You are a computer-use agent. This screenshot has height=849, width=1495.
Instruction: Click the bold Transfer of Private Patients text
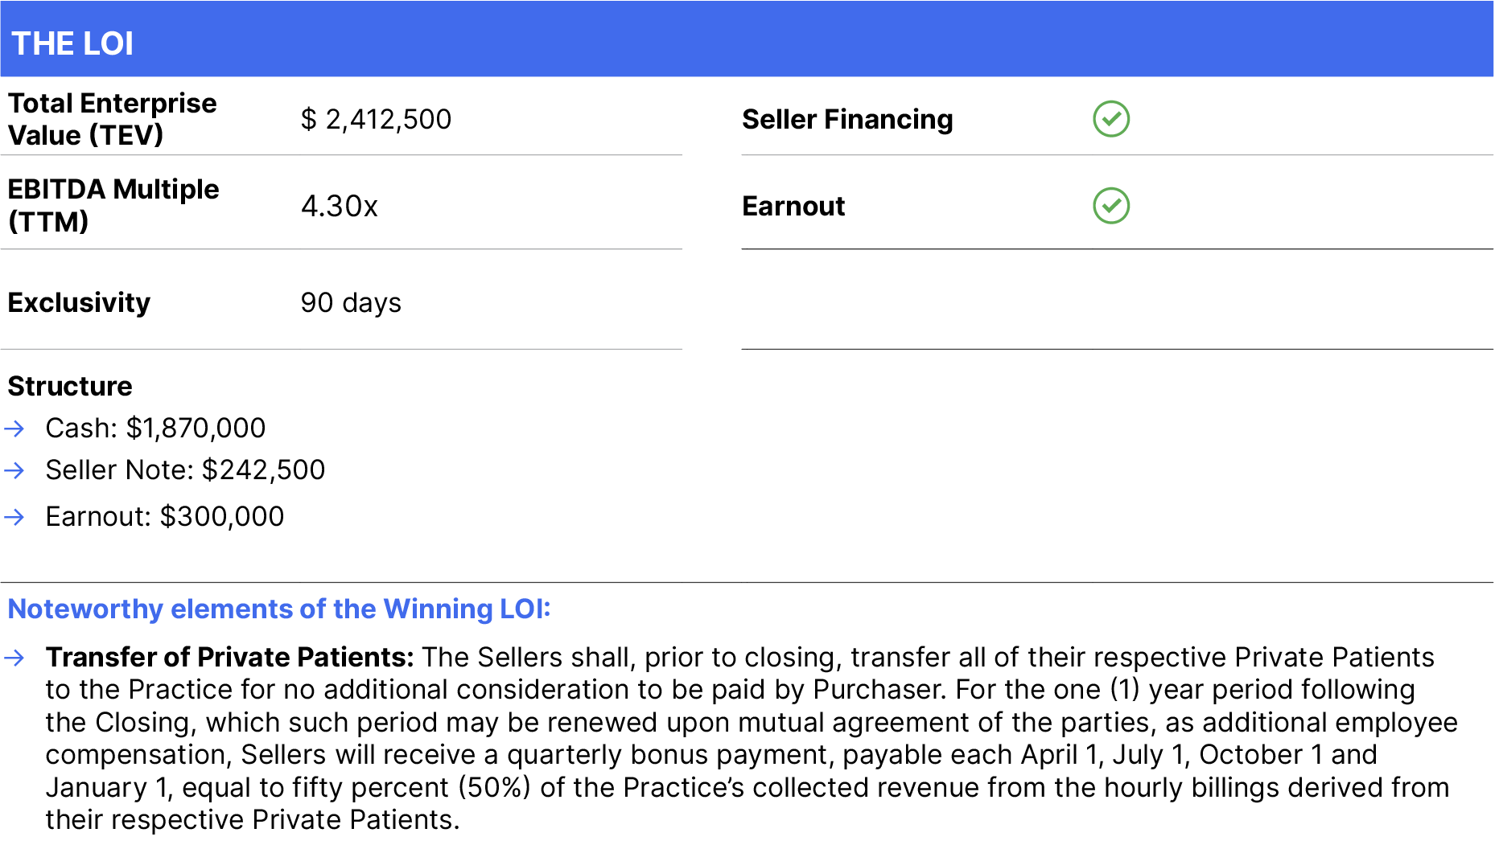pos(230,658)
